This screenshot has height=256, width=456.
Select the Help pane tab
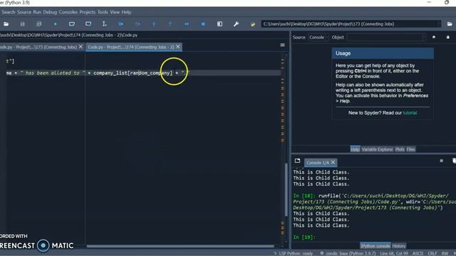point(355,149)
